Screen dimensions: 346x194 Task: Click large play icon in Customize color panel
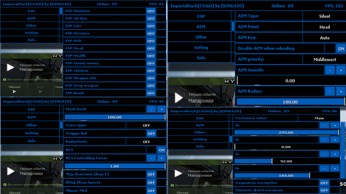tap(178, 174)
